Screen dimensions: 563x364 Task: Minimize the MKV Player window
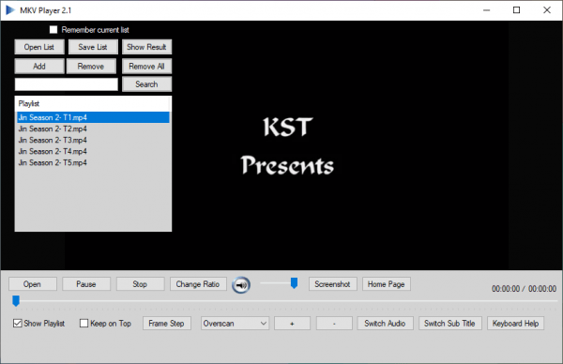click(x=486, y=10)
